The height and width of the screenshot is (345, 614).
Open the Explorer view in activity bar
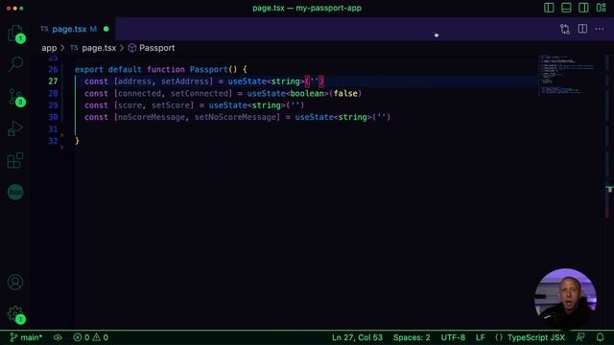click(15, 34)
